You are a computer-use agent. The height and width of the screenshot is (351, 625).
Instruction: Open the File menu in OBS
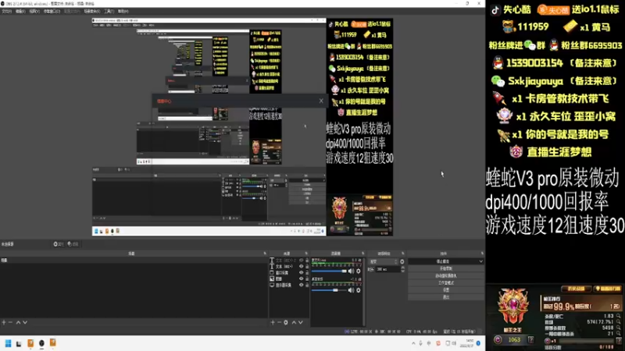point(6,11)
